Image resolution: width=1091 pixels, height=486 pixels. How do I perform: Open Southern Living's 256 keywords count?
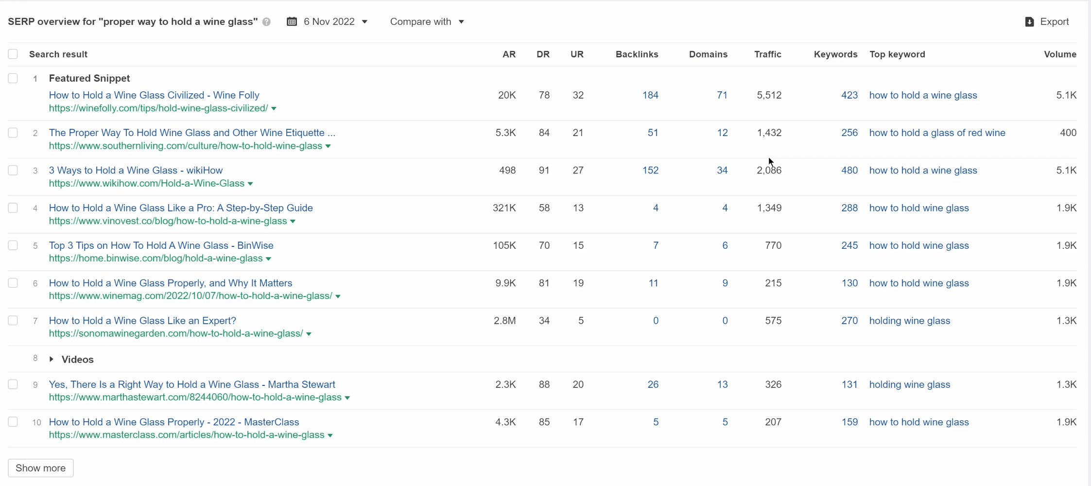click(849, 133)
